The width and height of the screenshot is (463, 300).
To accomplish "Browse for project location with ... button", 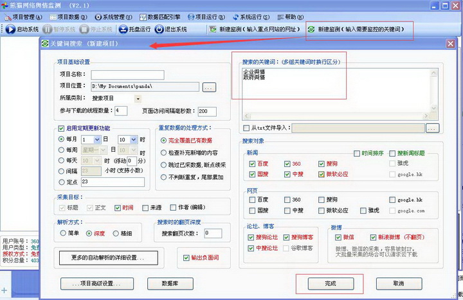I will 208,86.
